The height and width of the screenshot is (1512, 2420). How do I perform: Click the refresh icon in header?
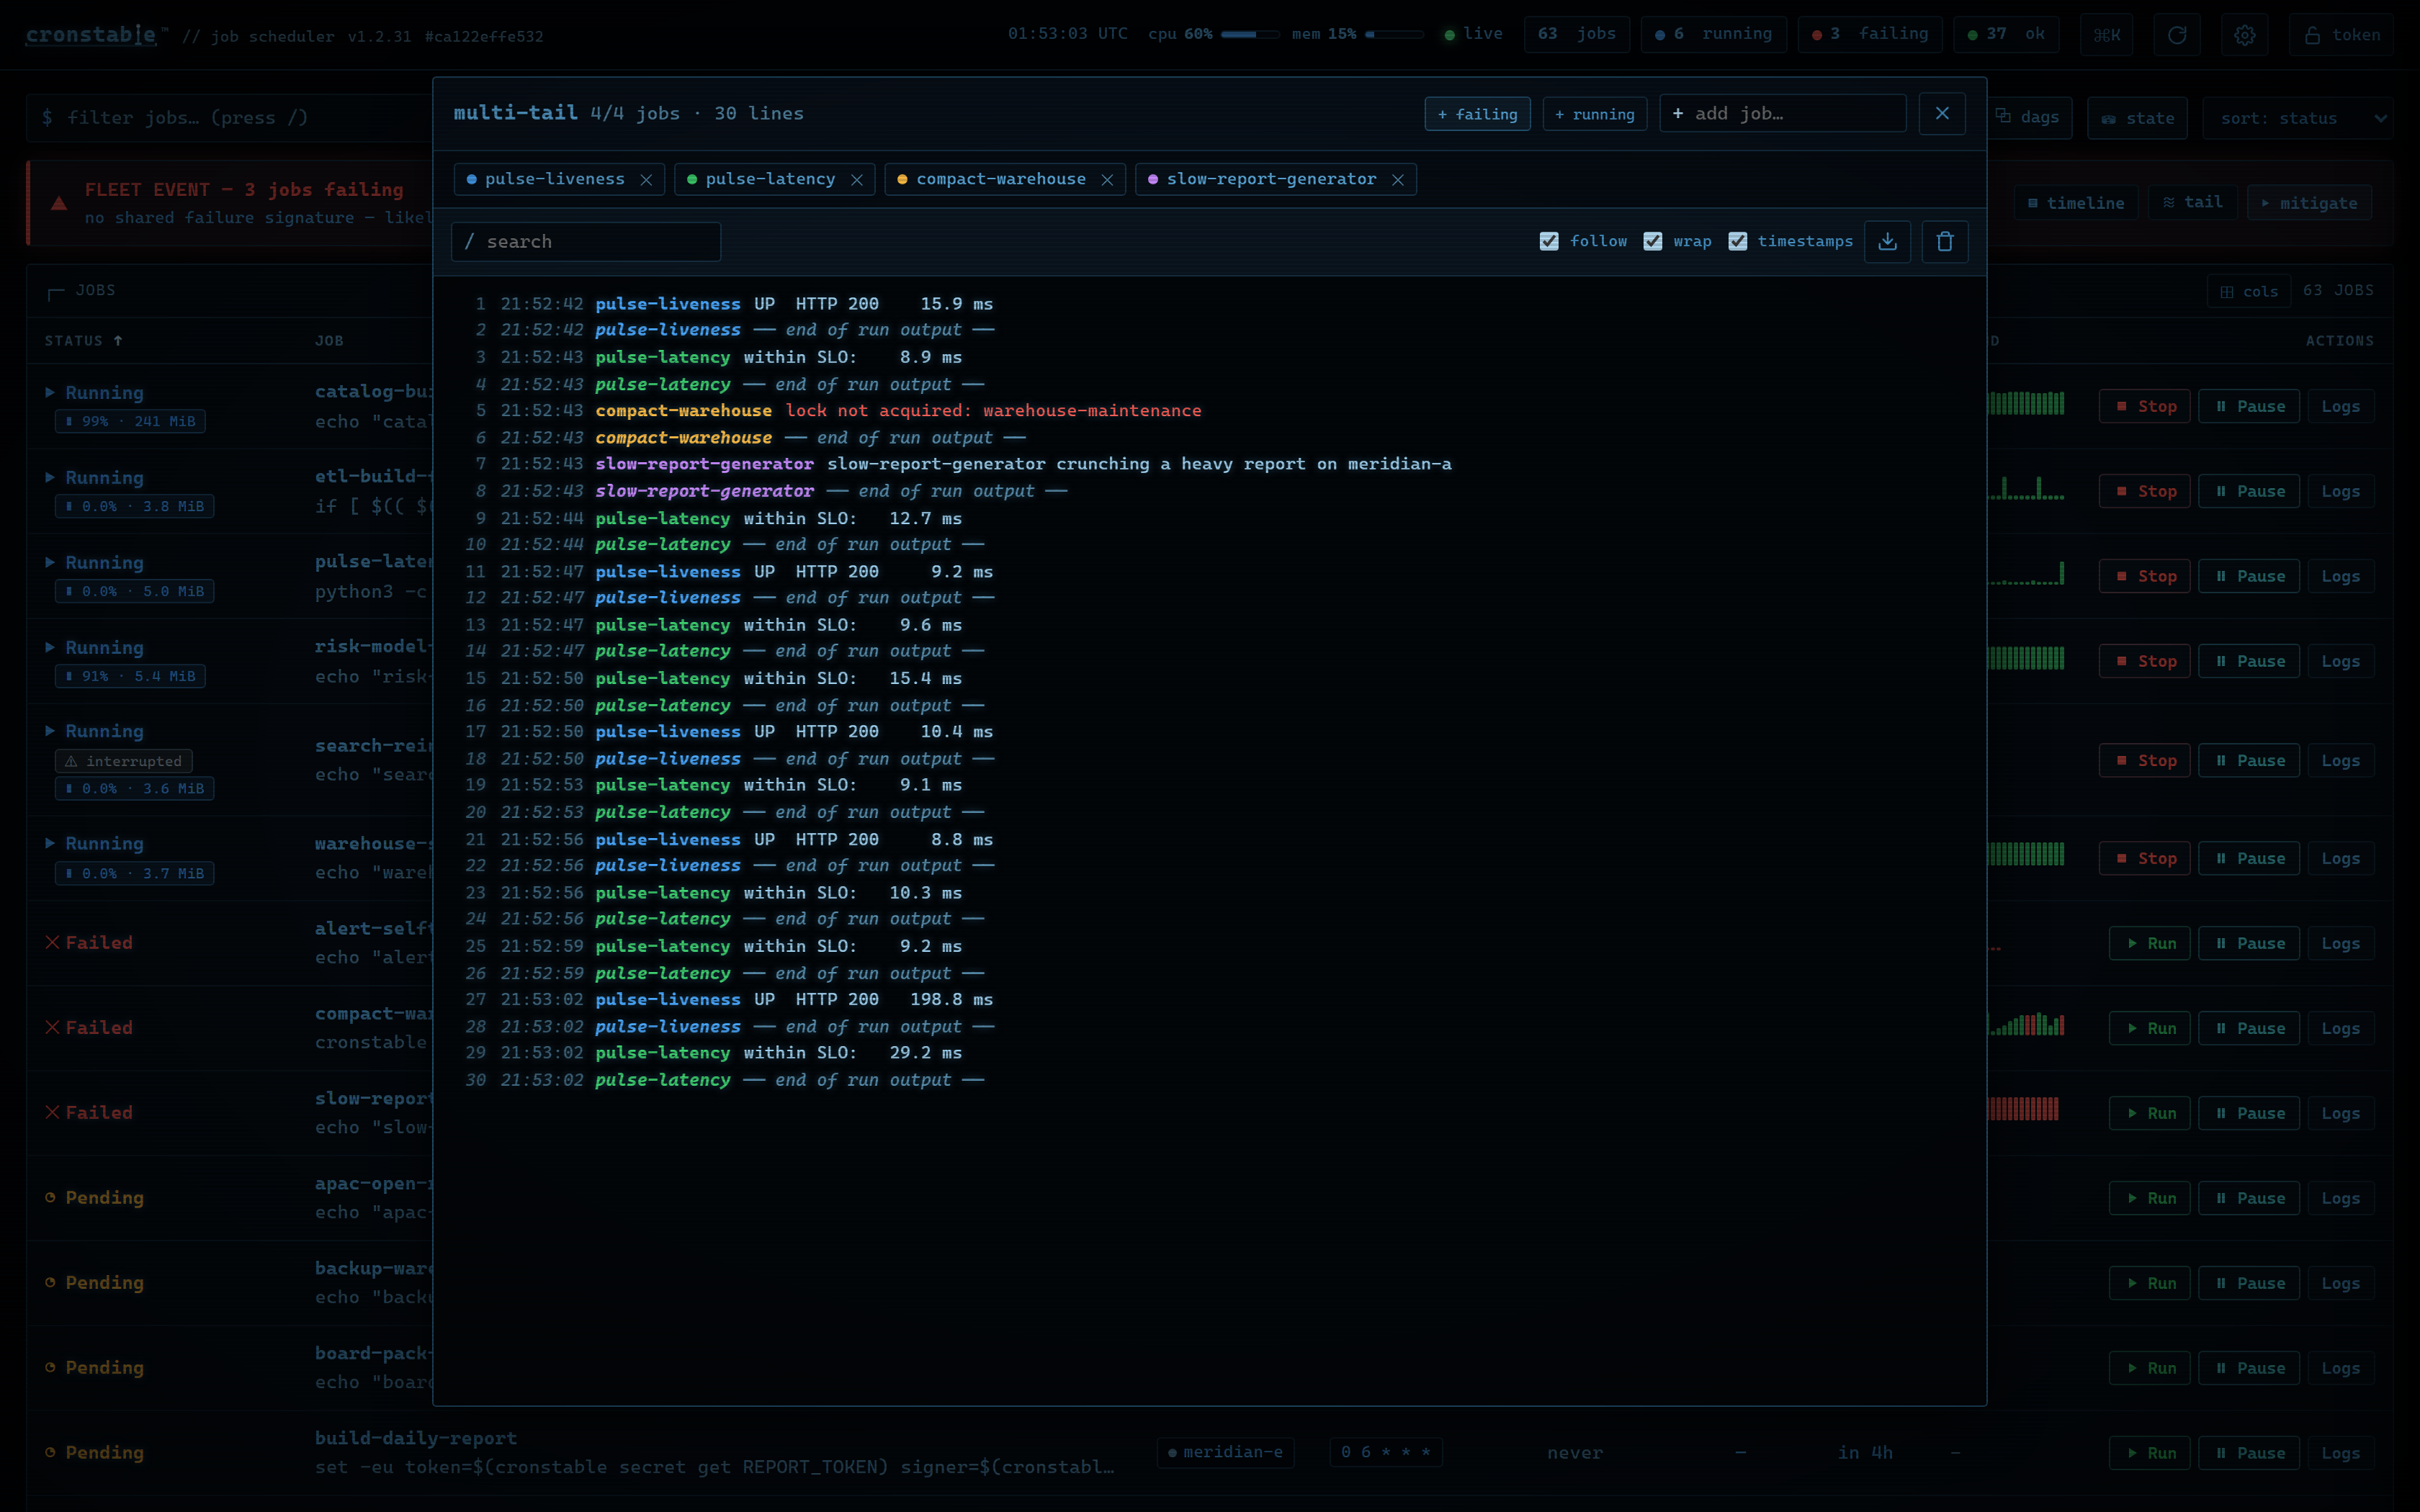coord(2176,35)
